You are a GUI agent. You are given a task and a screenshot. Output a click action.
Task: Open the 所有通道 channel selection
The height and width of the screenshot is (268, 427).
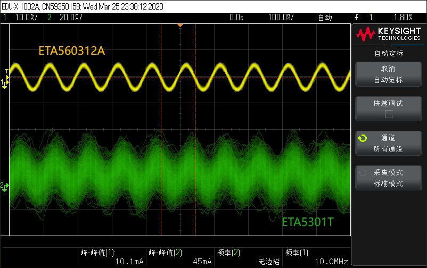pyautogui.click(x=388, y=149)
